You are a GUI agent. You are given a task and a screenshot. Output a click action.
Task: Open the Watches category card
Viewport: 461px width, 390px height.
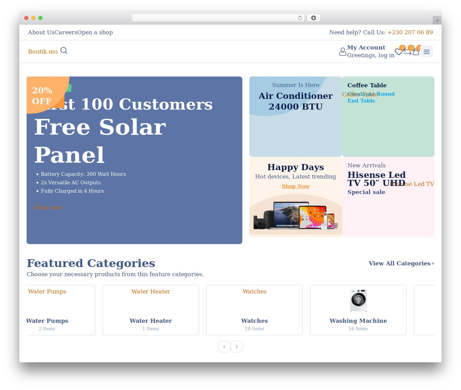point(255,310)
